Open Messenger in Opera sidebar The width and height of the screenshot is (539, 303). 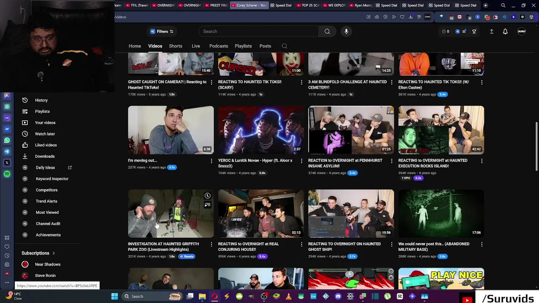click(x=7, y=129)
